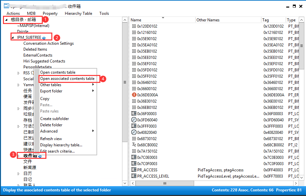
Task: Click the clock icon next to 0x3FD60040
Action: click(134, 120)
